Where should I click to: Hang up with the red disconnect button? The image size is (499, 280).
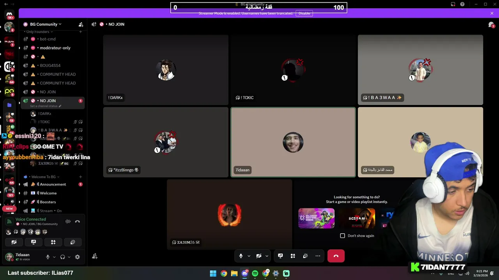click(336, 256)
